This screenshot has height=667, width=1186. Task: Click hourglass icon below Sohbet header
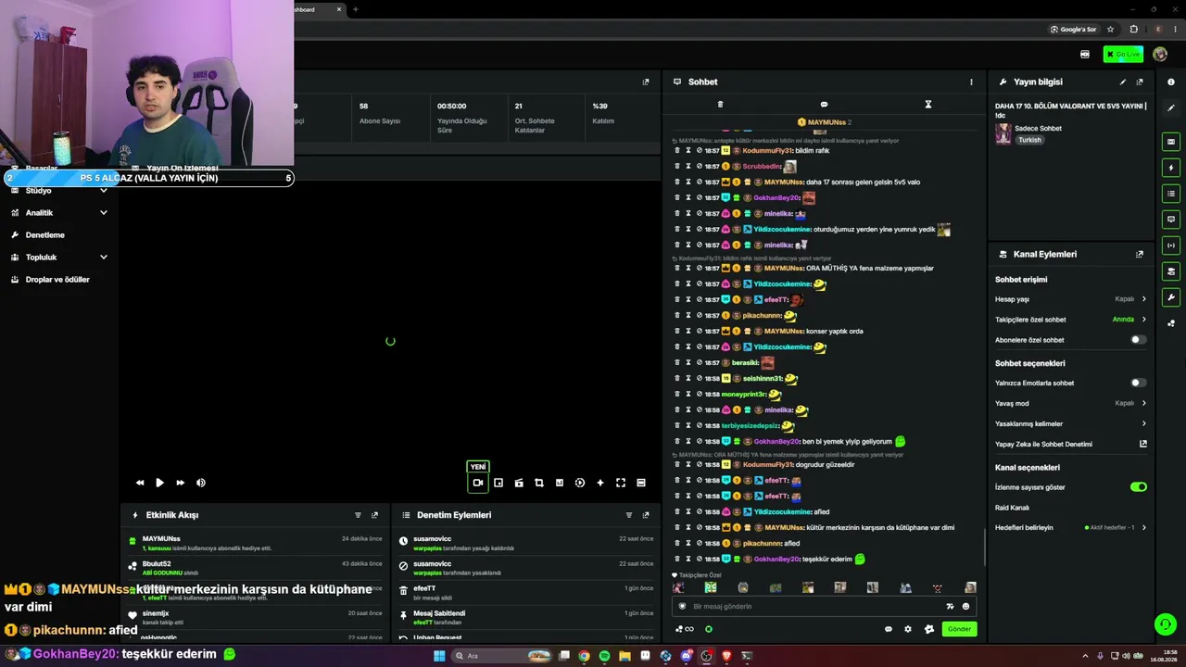click(x=927, y=105)
